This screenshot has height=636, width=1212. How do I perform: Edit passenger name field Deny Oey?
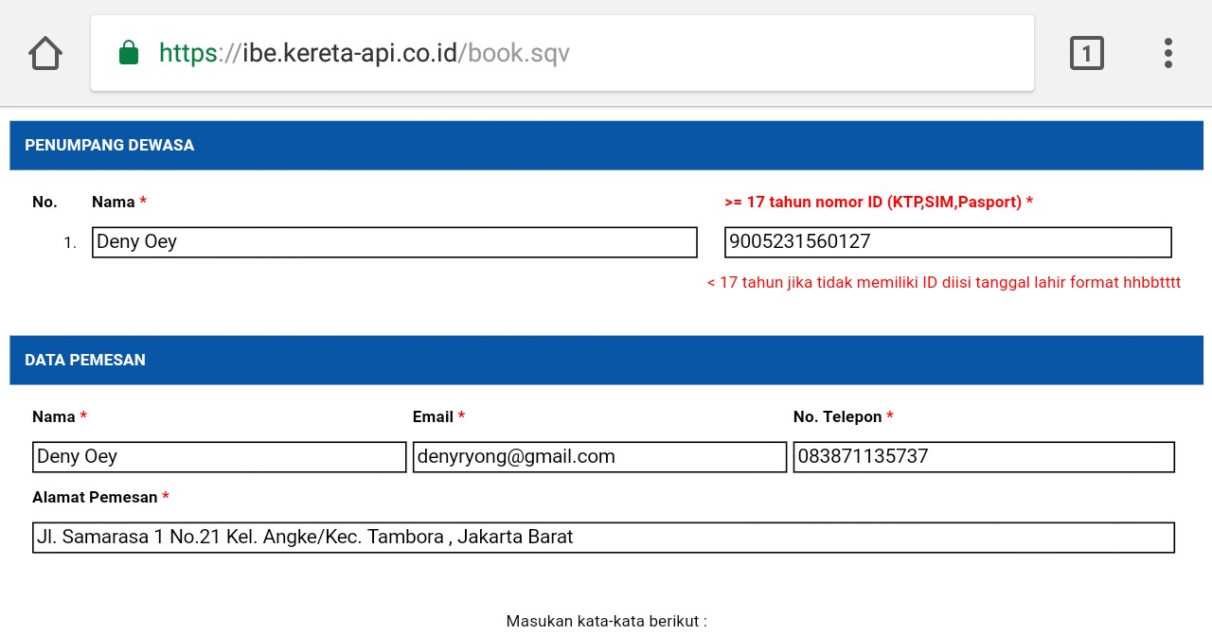point(395,242)
